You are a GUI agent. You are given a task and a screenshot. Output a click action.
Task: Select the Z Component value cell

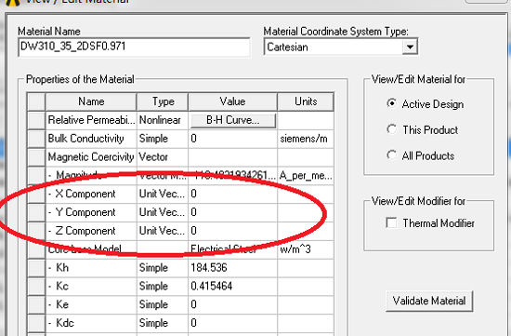point(232,231)
